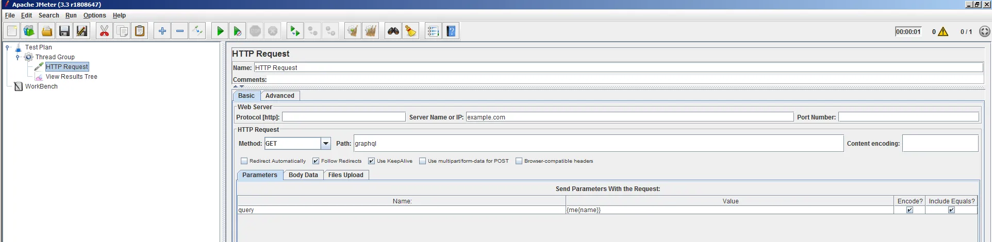The width and height of the screenshot is (992, 242).
Task: Open the Options menu
Action: pyautogui.click(x=95, y=15)
